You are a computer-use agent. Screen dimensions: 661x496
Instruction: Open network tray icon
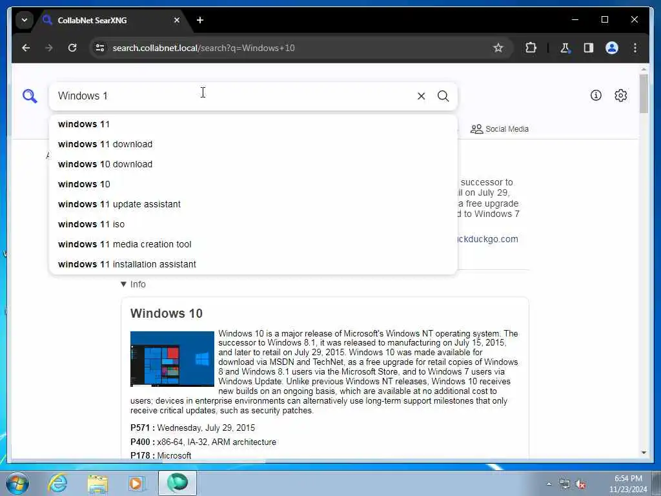pyautogui.click(x=564, y=484)
